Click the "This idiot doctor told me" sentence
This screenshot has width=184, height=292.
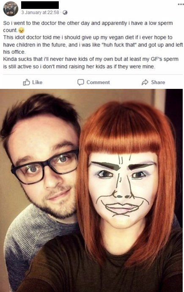(x=93, y=44)
